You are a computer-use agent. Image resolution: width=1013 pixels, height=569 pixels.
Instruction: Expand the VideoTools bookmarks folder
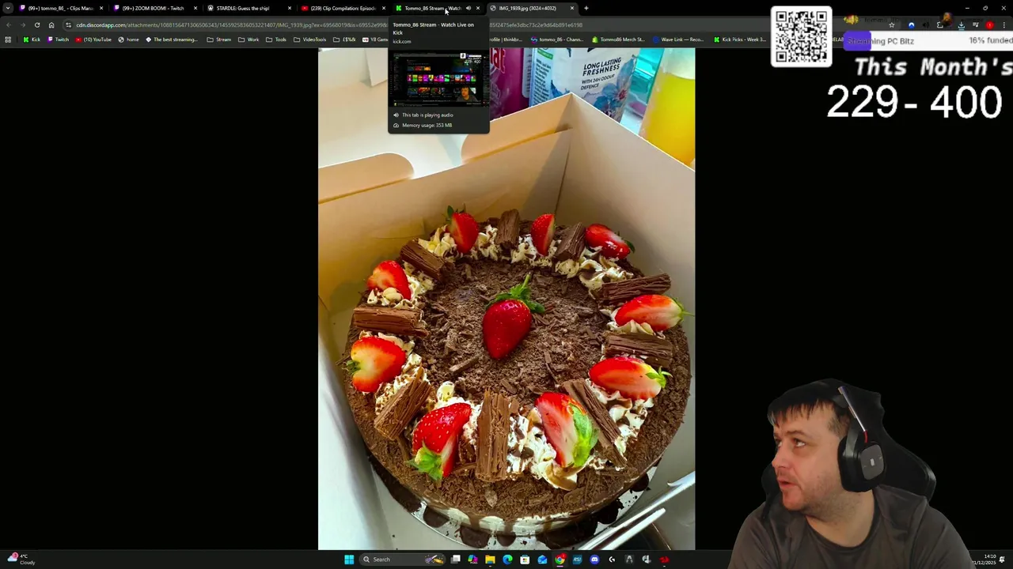pyautogui.click(x=309, y=40)
